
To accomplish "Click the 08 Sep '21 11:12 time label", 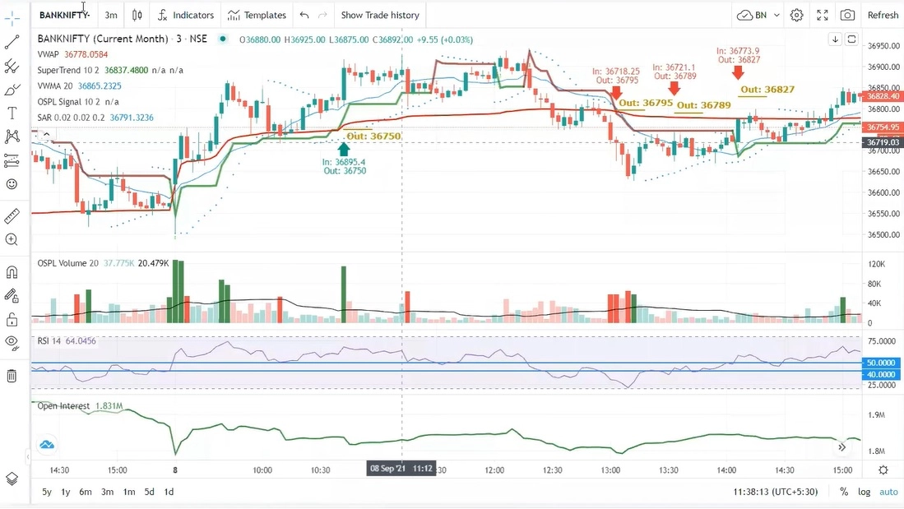I will tap(401, 468).
